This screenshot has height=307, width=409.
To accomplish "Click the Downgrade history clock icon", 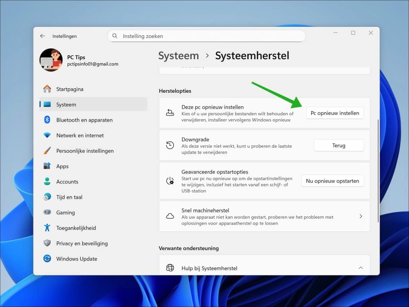I will coord(170,145).
